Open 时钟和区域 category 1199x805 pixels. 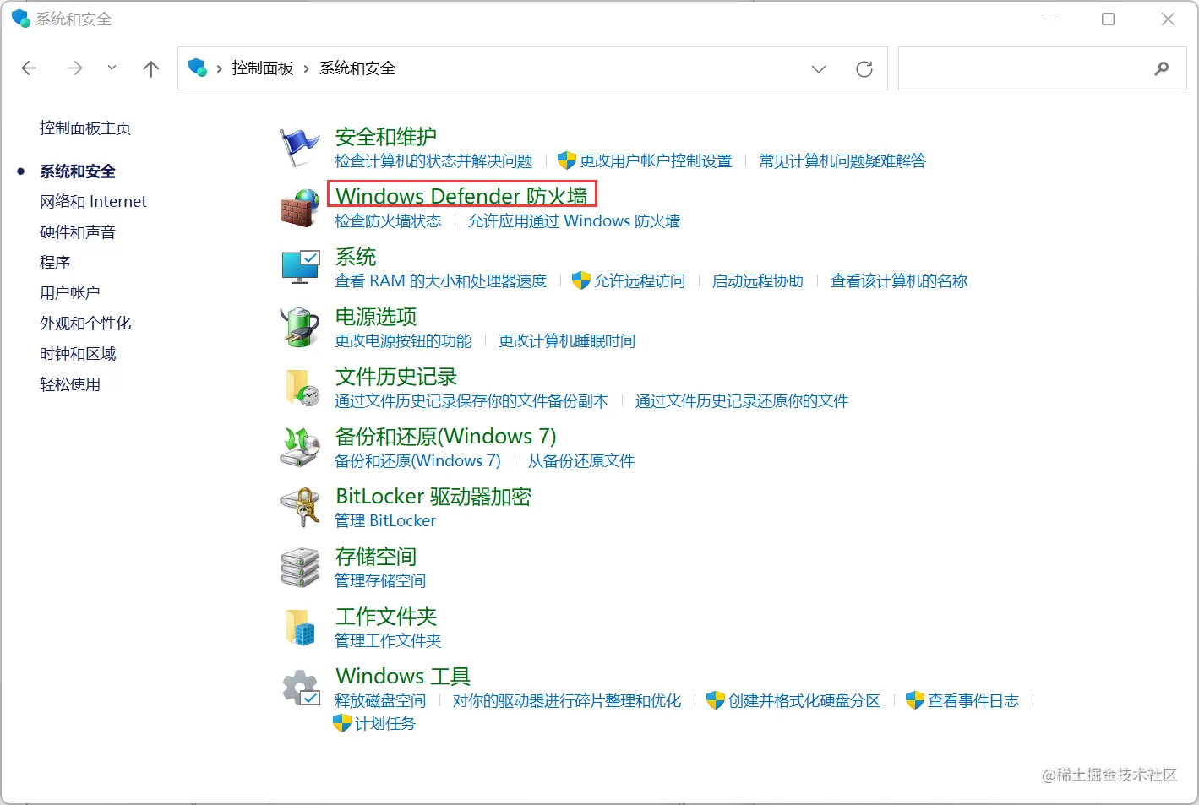click(78, 354)
